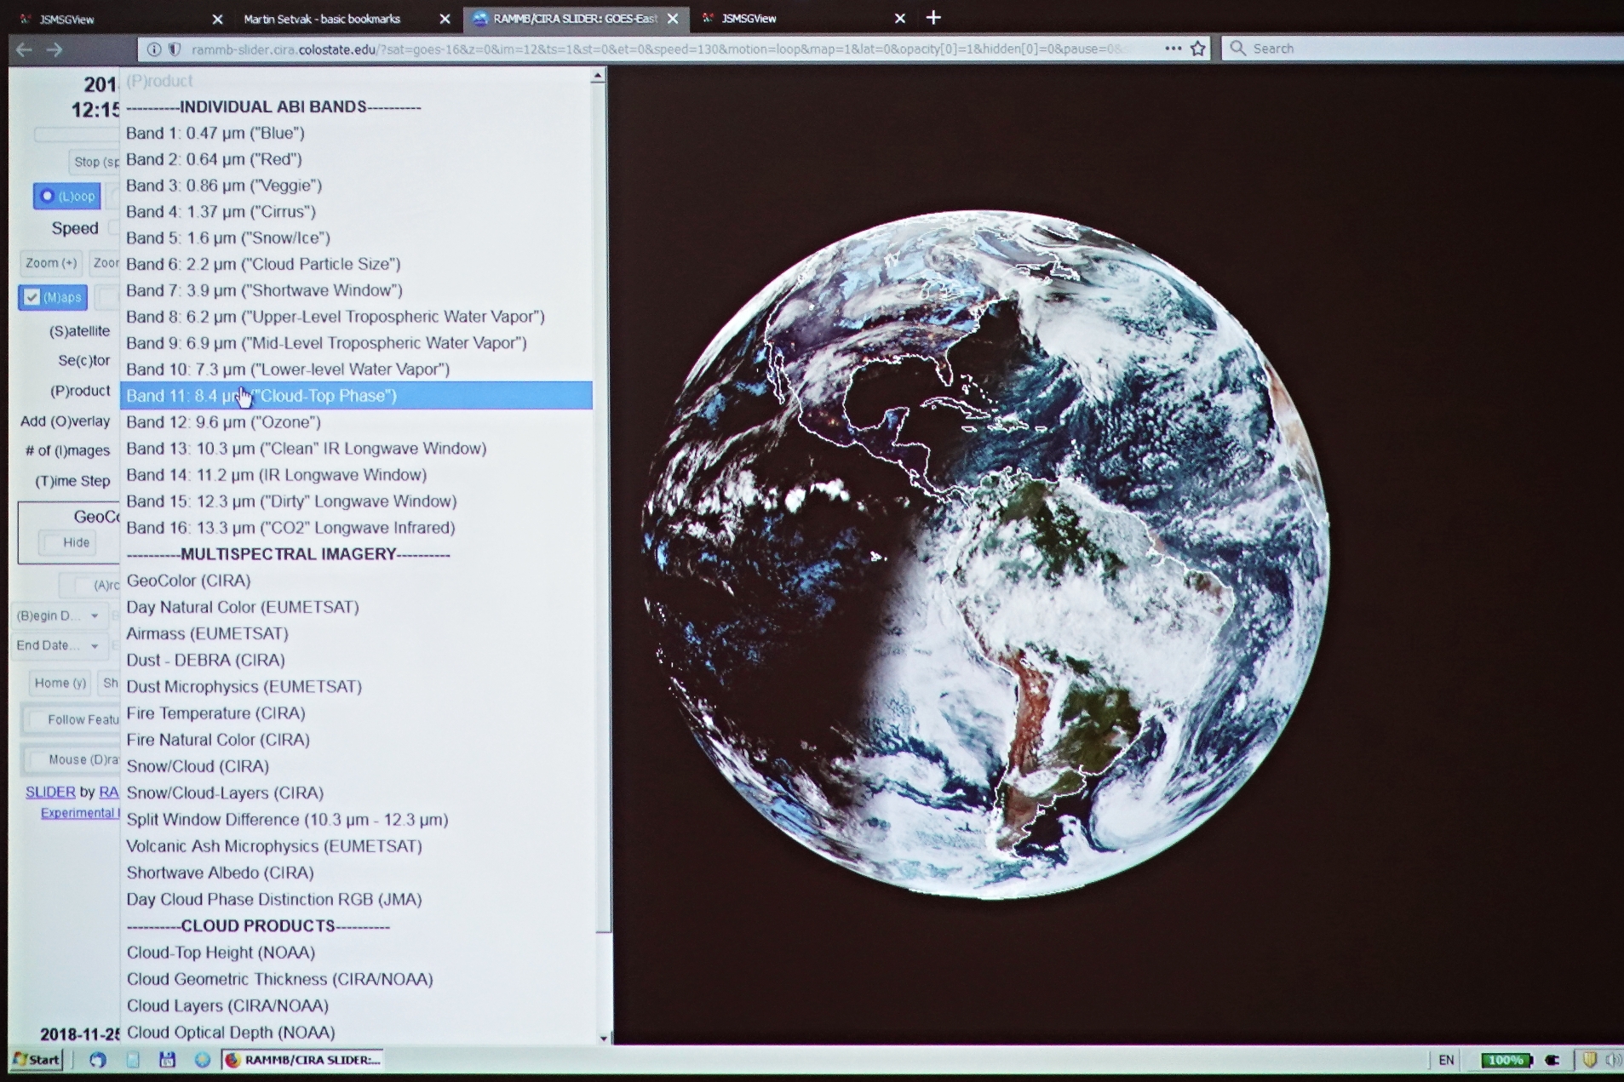1624x1082 pixels.
Task: Click the globe quick-launch icon in taskbar
Action: coord(202,1059)
